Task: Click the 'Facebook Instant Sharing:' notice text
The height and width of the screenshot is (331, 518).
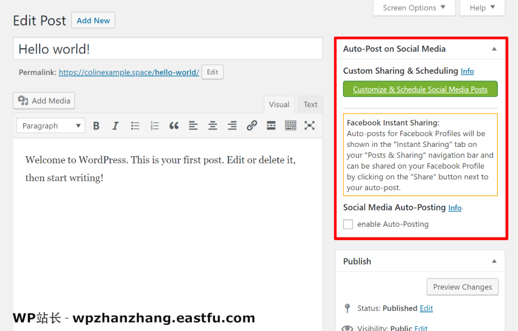Action: click(x=393, y=123)
